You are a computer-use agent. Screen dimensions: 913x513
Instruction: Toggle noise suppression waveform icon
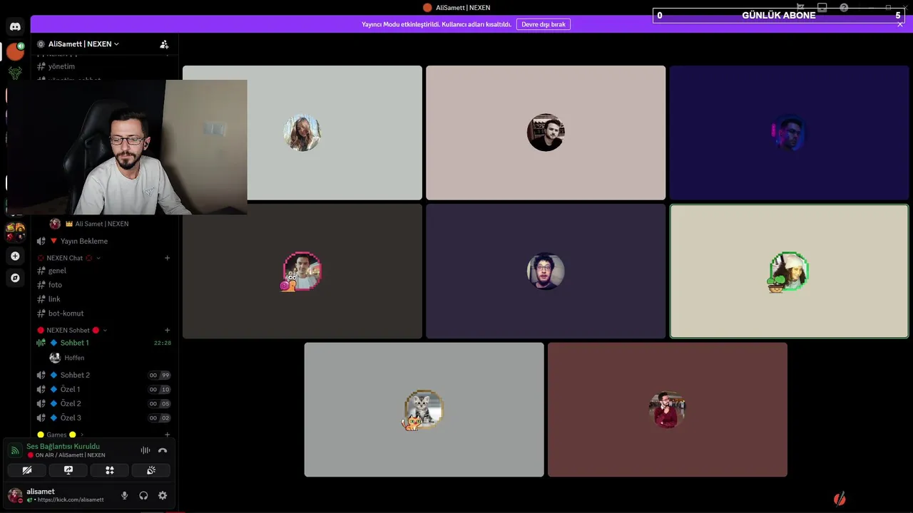pyautogui.click(x=145, y=450)
